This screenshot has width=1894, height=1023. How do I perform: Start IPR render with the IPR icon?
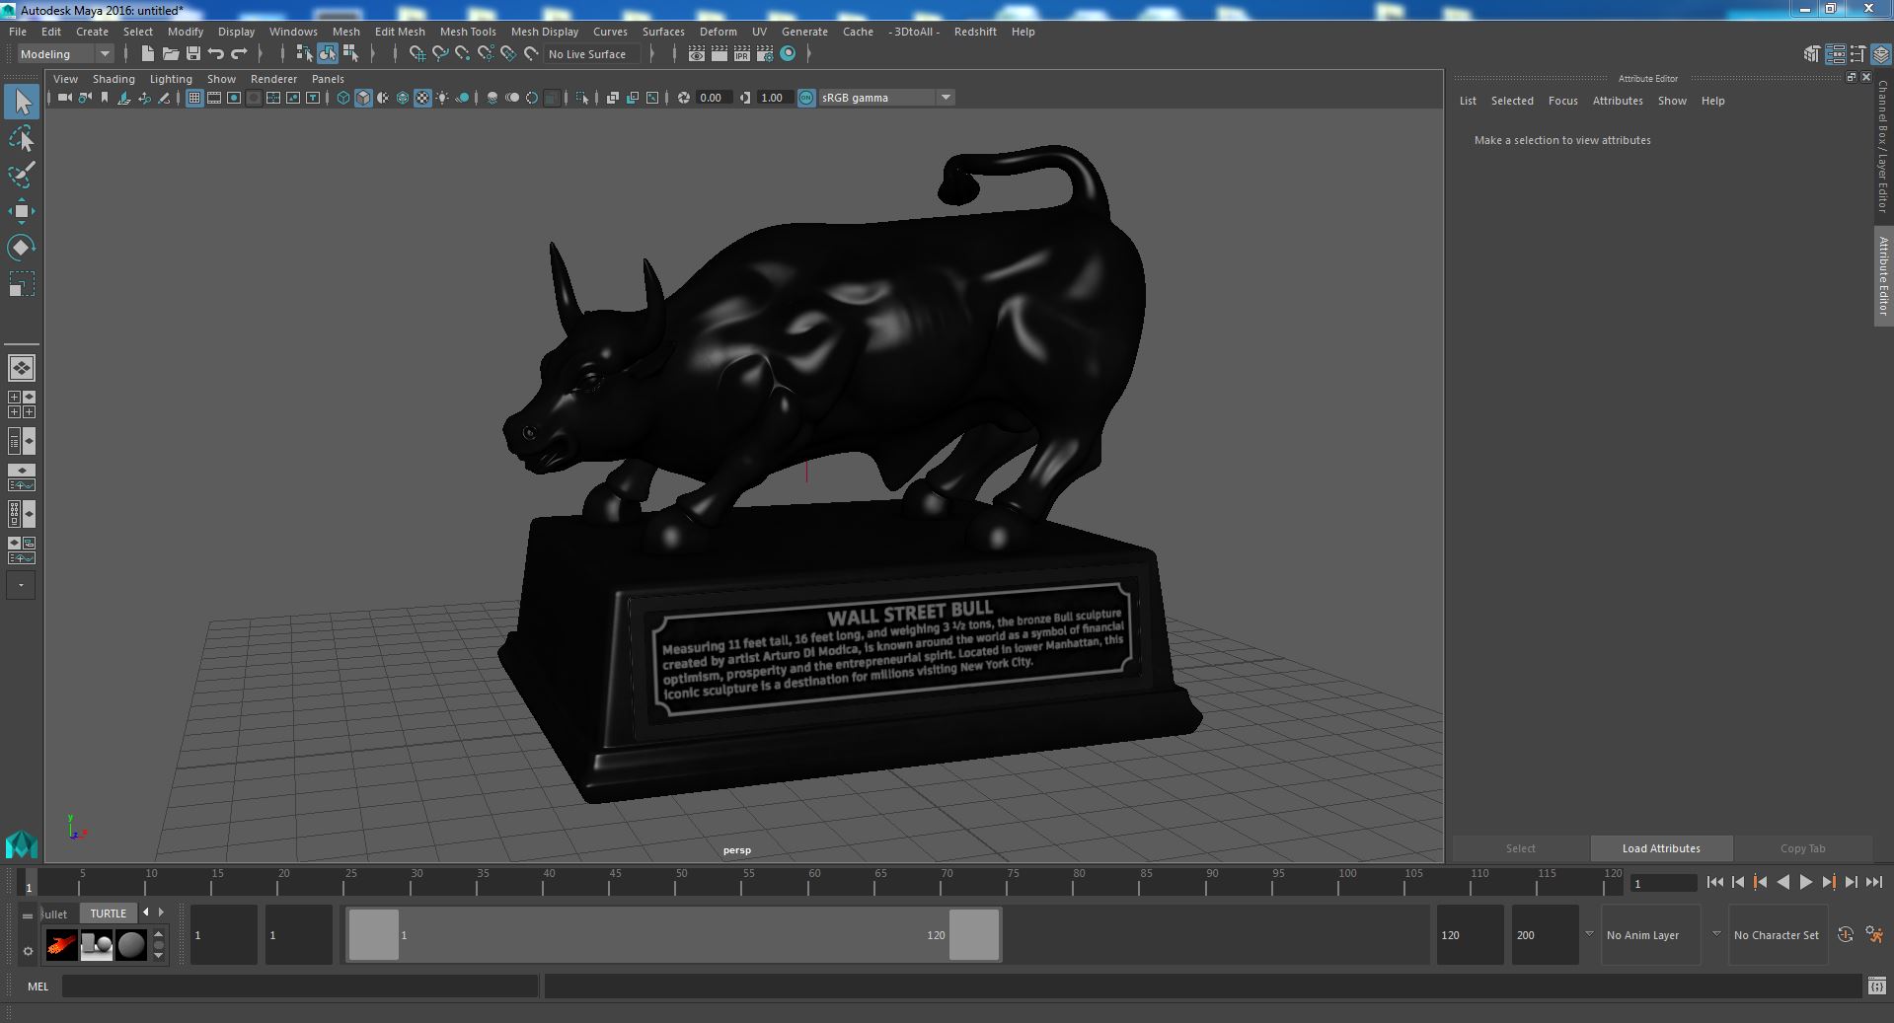(742, 54)
